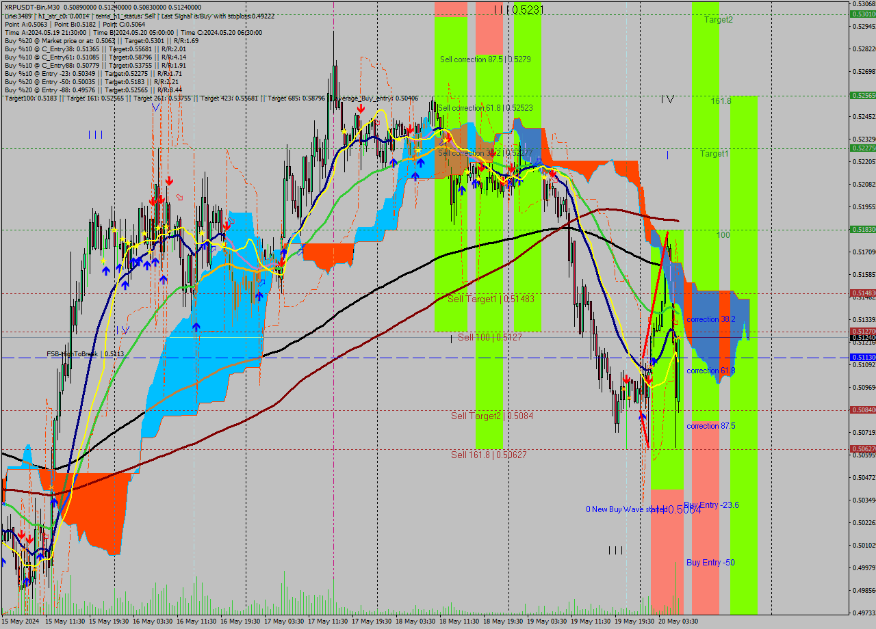This screenshot has height=629, width=876.
Task: Click 'Sell 161.8 | 0.50627' label
Action: pos(489,455)
